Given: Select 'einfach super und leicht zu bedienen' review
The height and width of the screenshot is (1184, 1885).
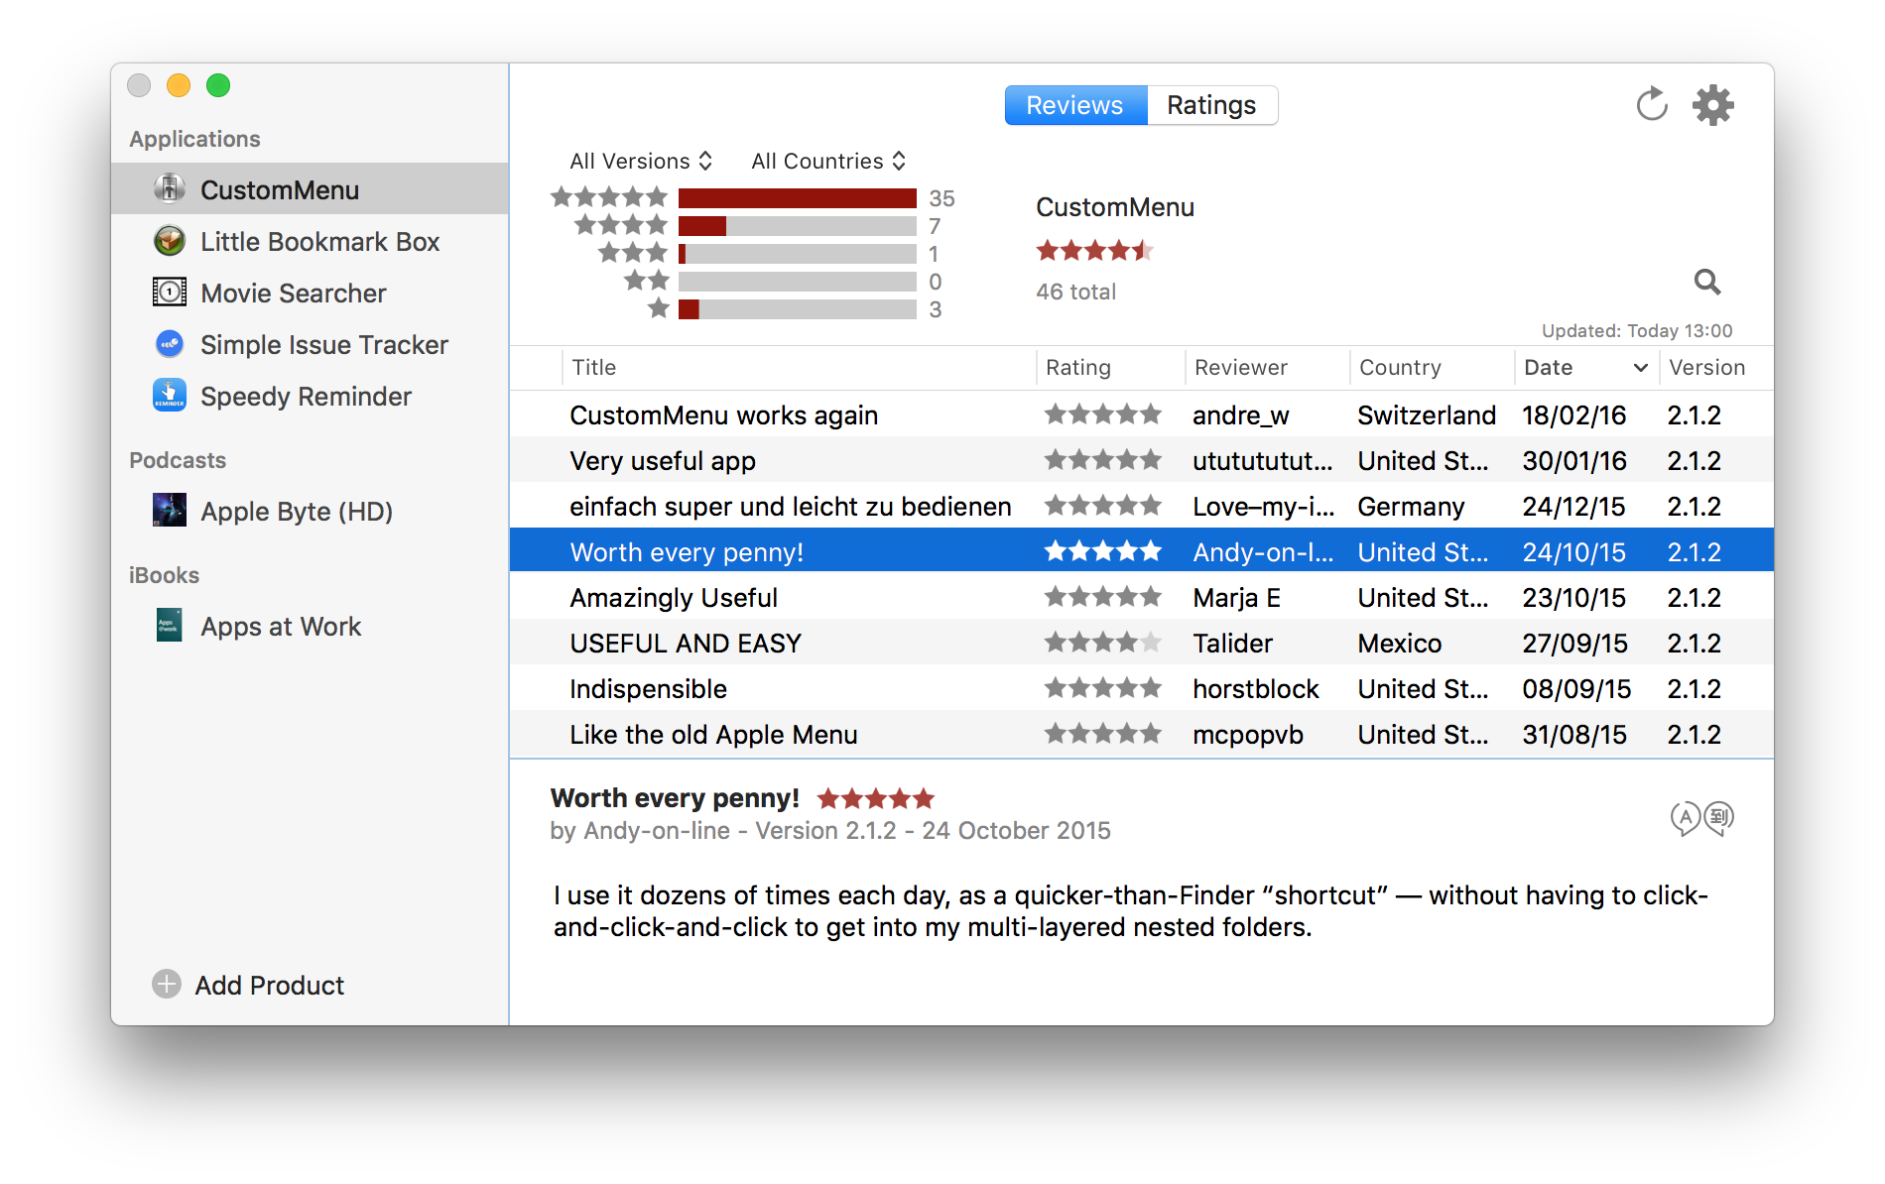Looking at the screenshot, I should coord(1141,506).
